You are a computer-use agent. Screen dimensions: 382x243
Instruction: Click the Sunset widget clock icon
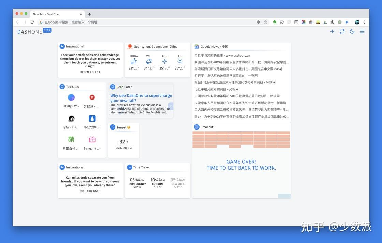(113, 127)
